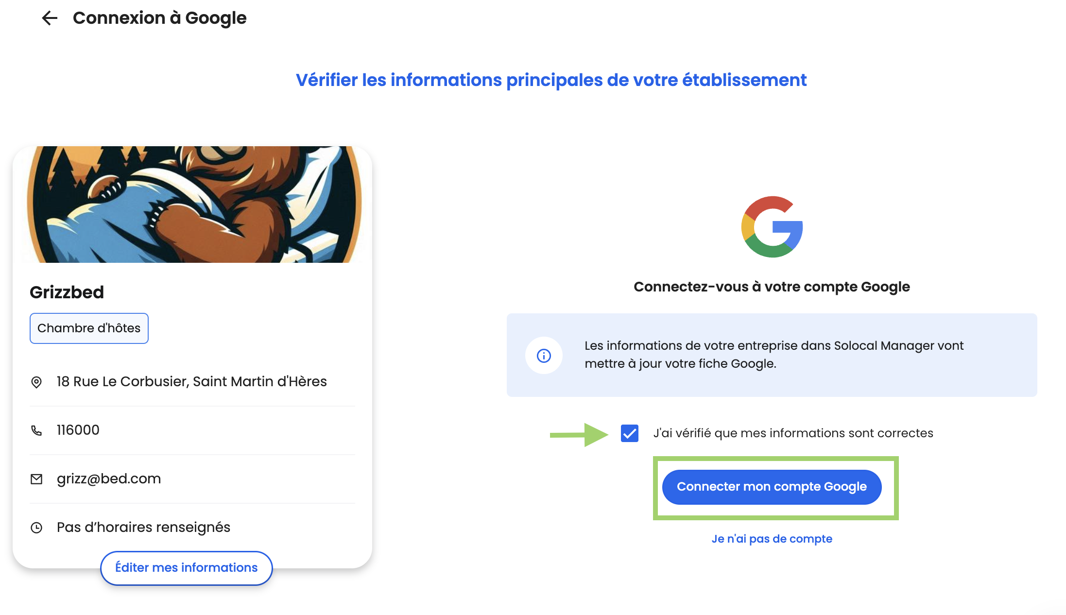Image resolution: width=1066 pixels, height=615 pixels.
Task: Click the Google "G" logo
Action: [x=772, y=227]
